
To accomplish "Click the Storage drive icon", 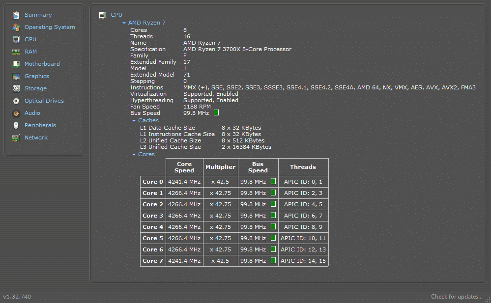I will [x=16, y=89].
